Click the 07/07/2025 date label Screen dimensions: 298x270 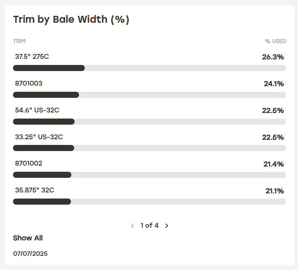[x=30, y=254]
